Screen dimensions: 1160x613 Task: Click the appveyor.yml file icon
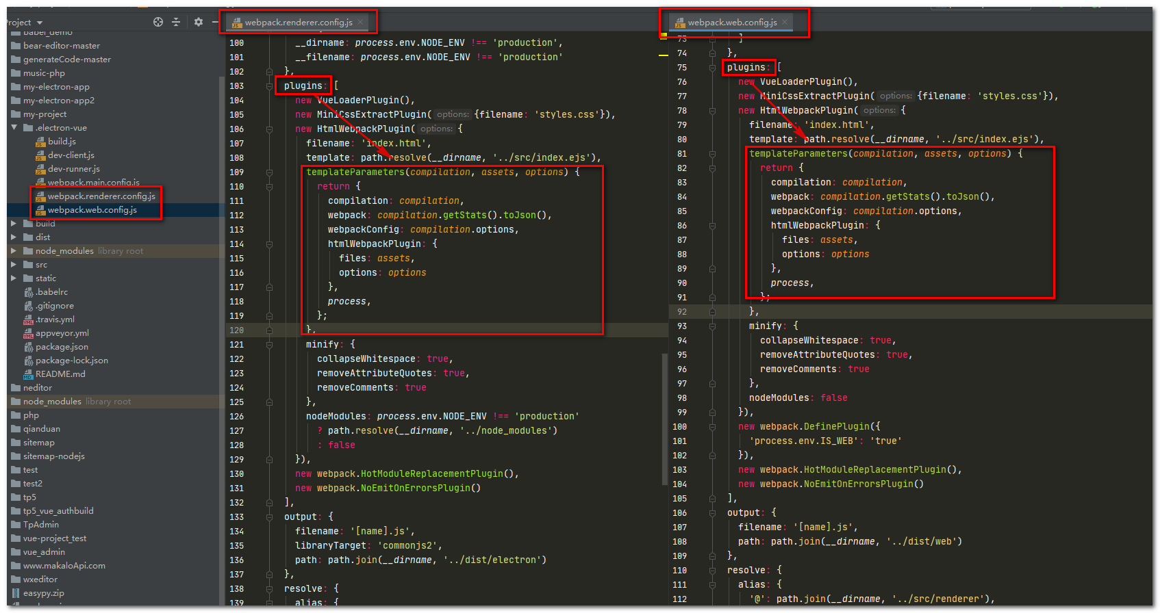tap(28, 333)
